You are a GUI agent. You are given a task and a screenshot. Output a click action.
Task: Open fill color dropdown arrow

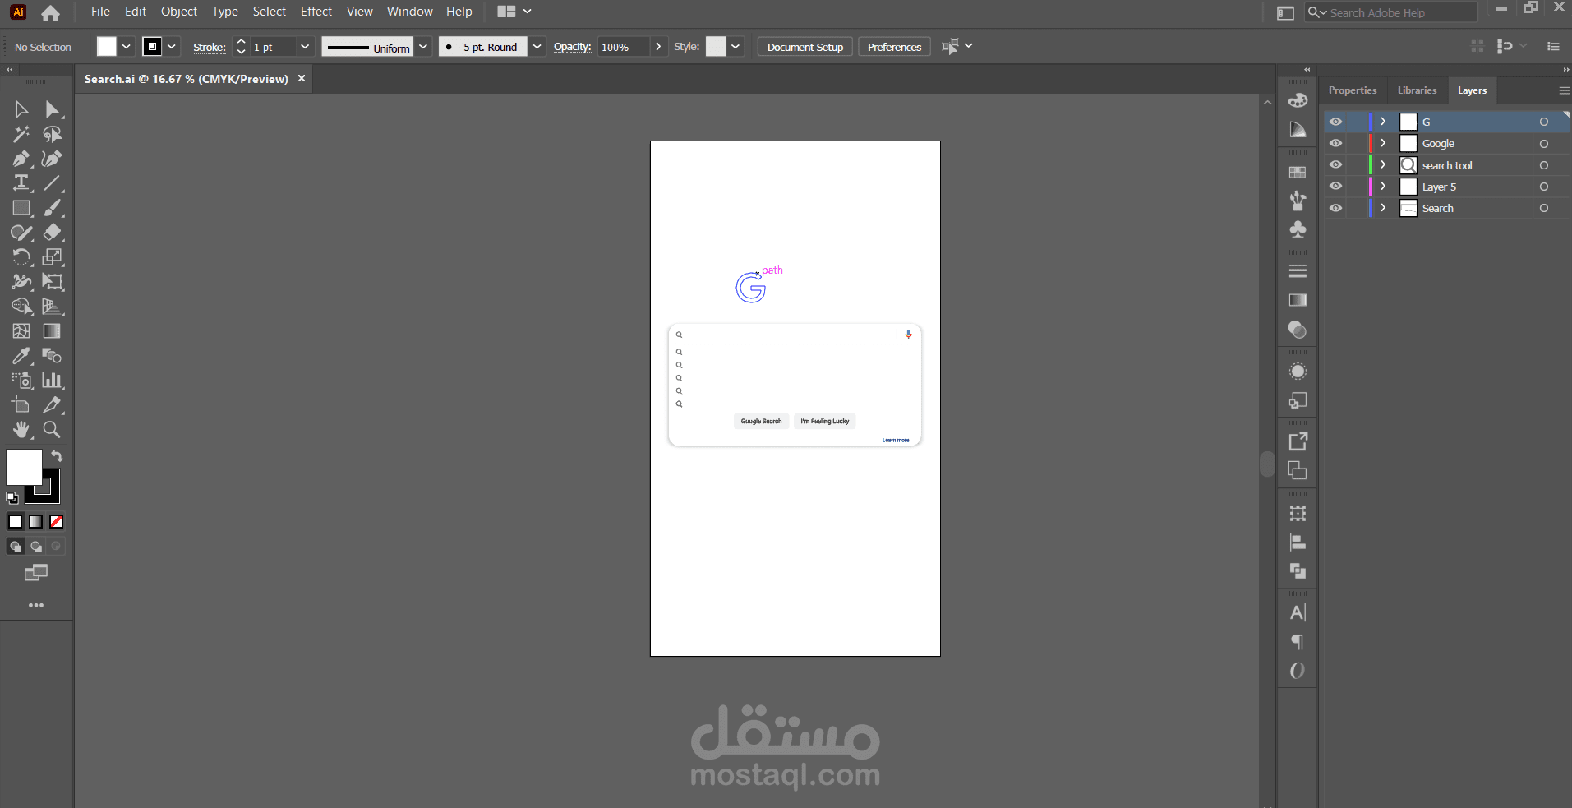pyautogui.click(x=127, y=47)
